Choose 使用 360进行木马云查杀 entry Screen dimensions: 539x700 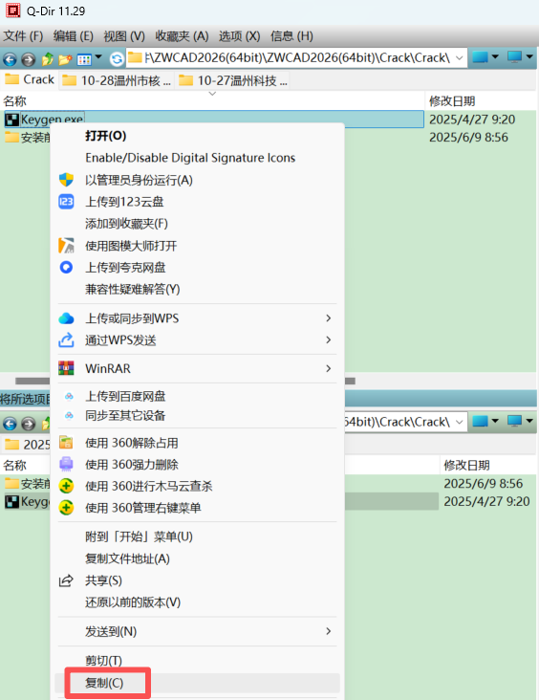197,486
